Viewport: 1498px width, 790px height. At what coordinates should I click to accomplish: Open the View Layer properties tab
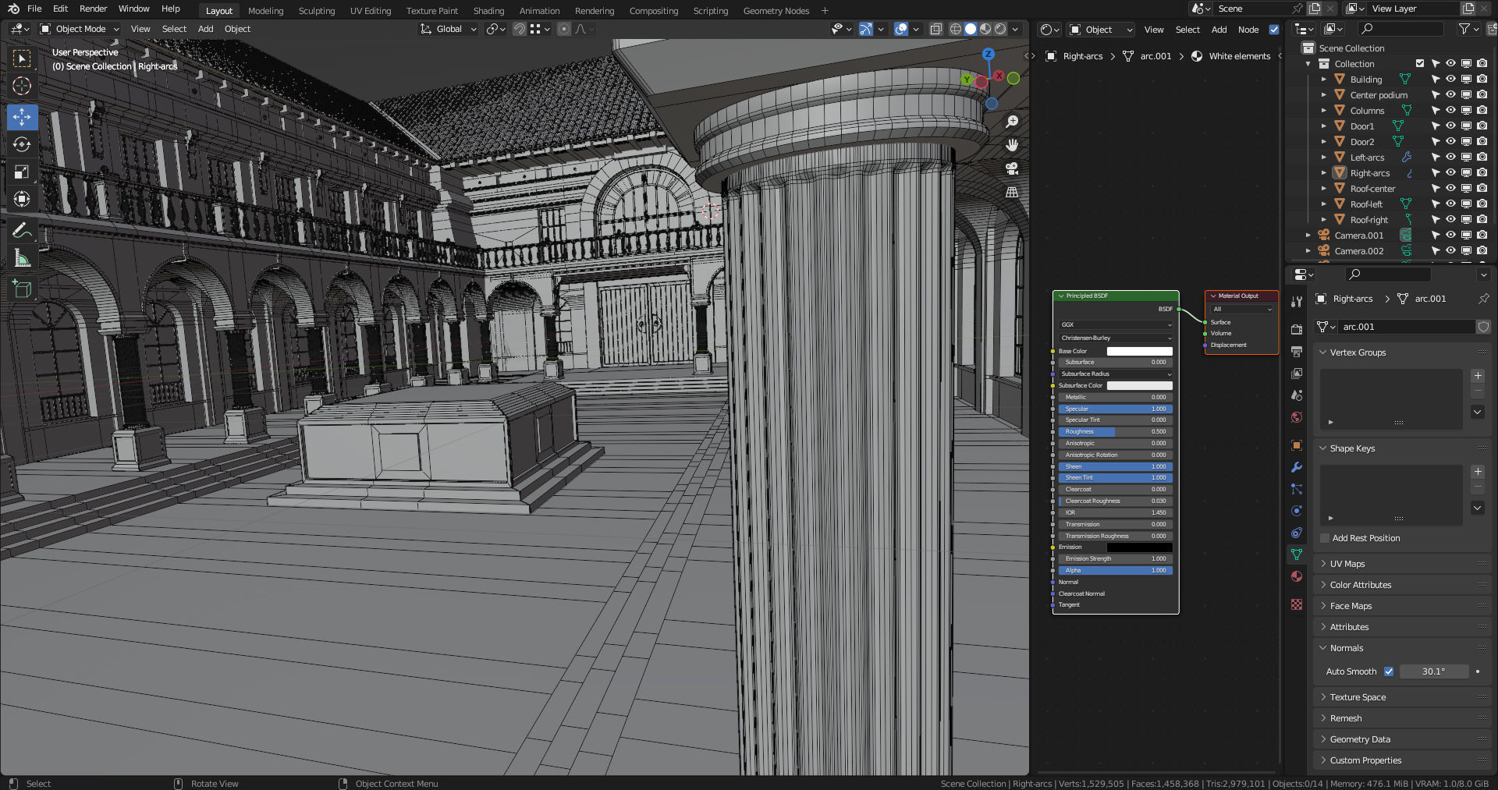pos(1297,374)
